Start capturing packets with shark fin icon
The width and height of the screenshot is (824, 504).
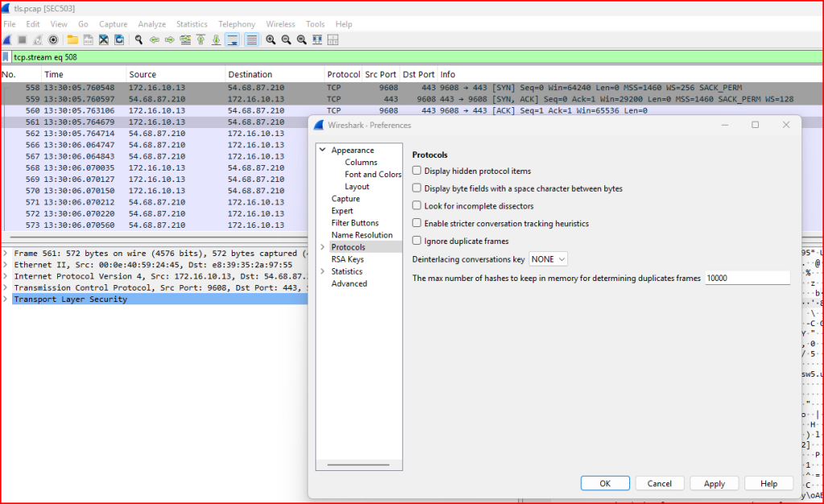tap(7, 40)
